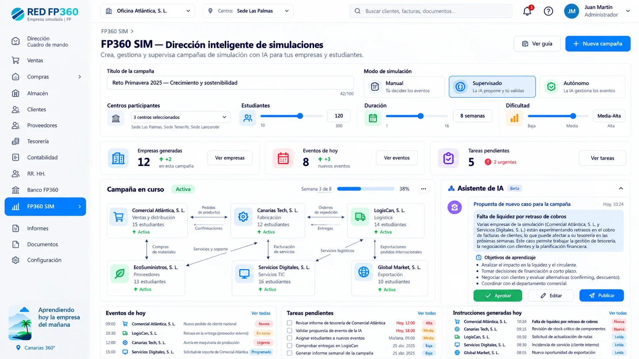Click the Canarias Tech gear icon
This screenshot has height=359, width=639.
(243, 217)
